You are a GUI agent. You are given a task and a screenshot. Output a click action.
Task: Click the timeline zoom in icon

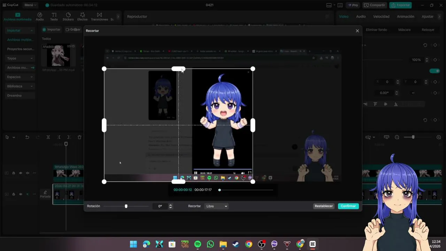point(439,137)
